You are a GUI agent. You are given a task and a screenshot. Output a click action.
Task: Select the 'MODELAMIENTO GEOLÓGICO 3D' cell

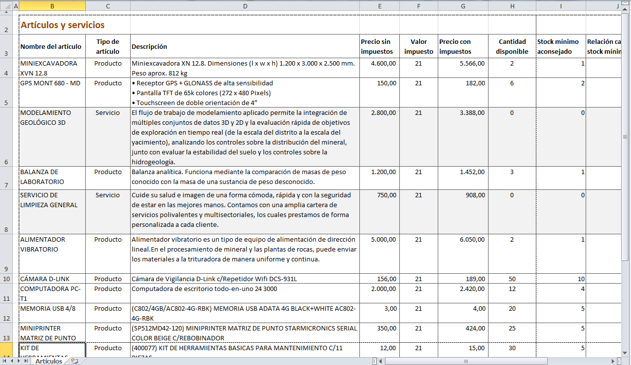click(x=52, y=137)
